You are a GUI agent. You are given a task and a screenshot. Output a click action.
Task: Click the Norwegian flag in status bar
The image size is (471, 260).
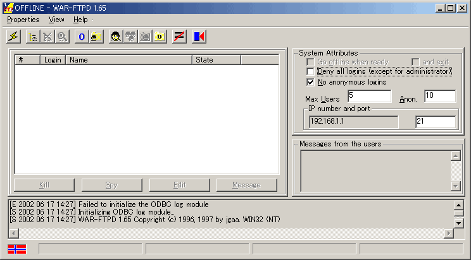click(17, 249)
